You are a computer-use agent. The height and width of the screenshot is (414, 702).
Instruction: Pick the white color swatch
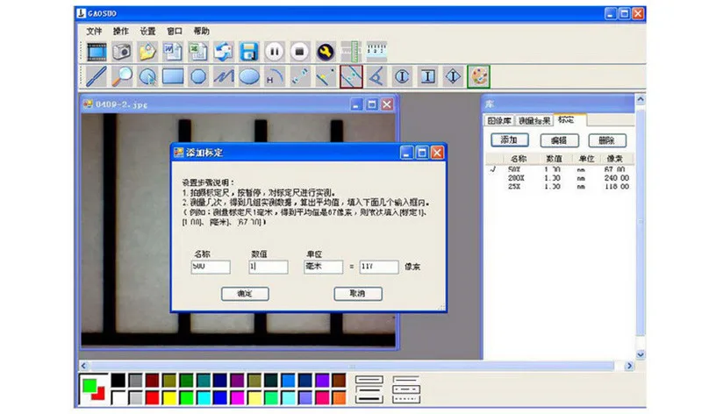118,397
